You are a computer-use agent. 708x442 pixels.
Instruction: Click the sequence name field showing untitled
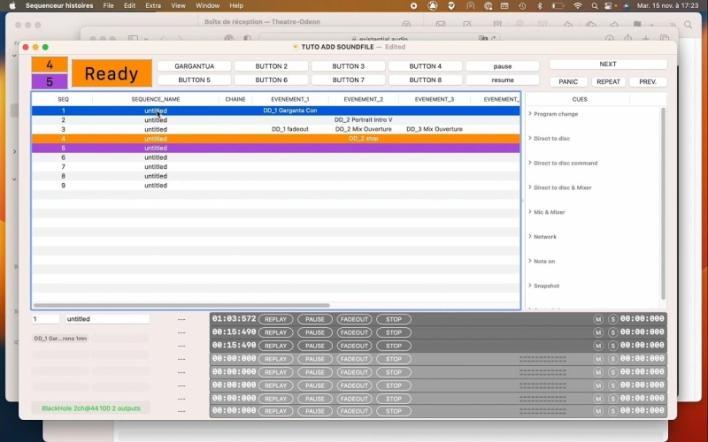107,319
